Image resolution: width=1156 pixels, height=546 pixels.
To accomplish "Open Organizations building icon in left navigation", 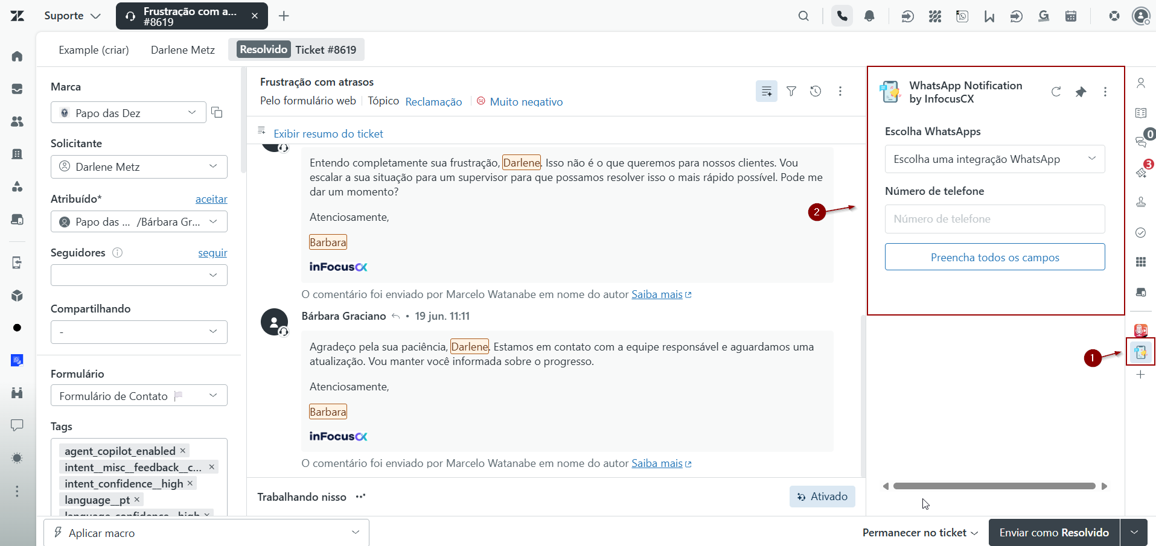I will 17,154.
